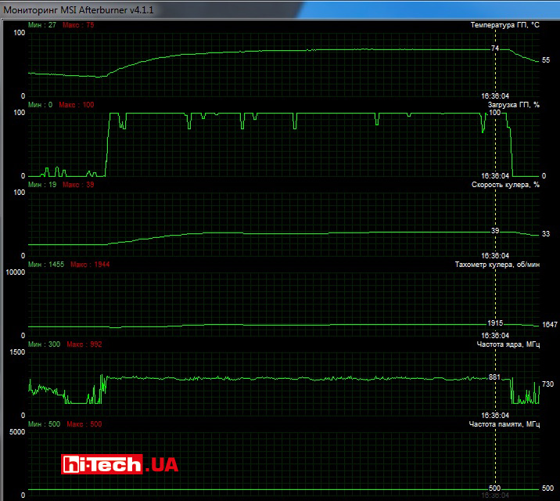Click 'Макс : 75' on the temperature graph
Image resolution: width=560 pixels, height=501 pixels.
point(77,25)
